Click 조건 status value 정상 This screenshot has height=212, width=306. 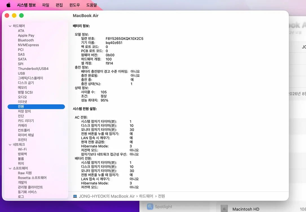[104, 96]
